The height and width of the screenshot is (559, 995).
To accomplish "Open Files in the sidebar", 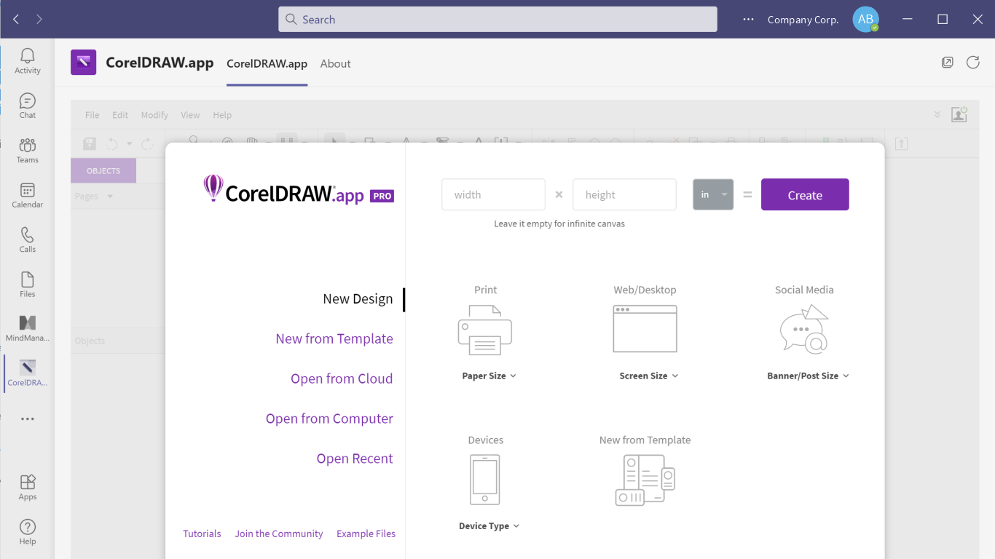I will tap(28, 285).
